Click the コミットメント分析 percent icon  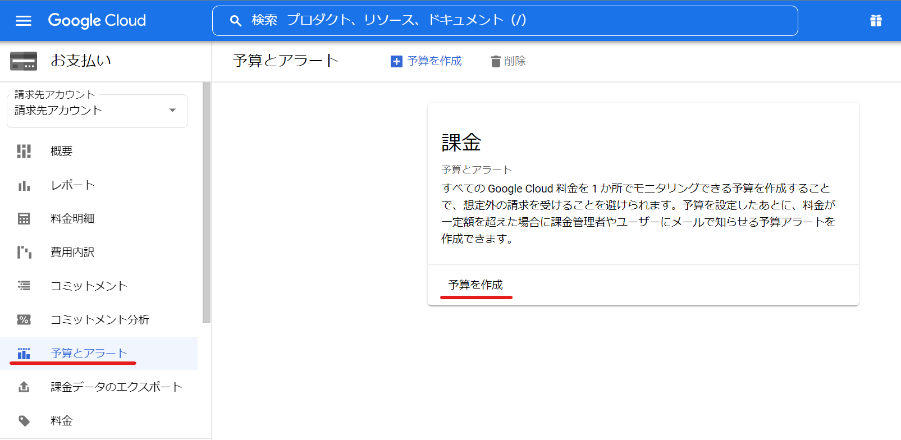pos(24,319)
